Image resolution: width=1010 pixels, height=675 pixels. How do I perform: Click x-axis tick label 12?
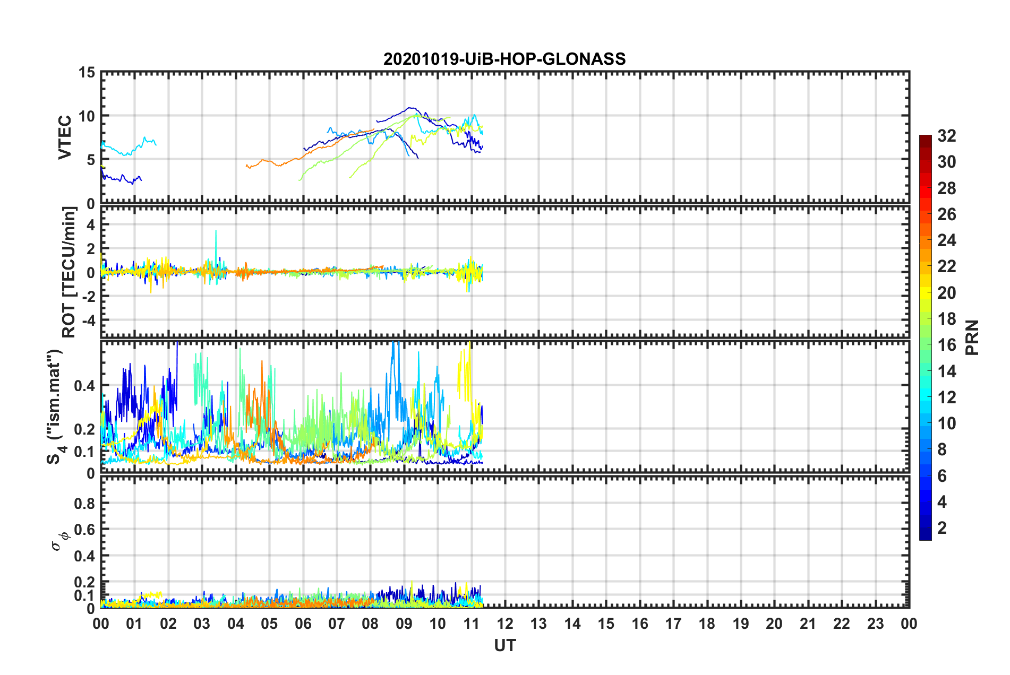pos(505,624)
